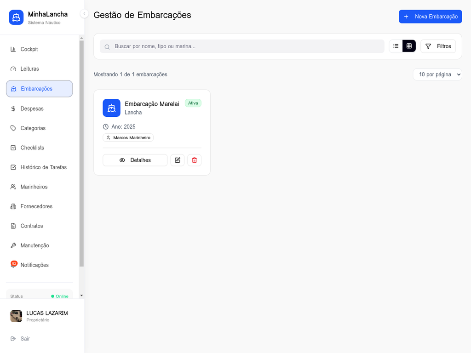Open the Cockpit dashboard icon
Image resolution: width=471 pixels, height=353 pixels.
[13, 49]
